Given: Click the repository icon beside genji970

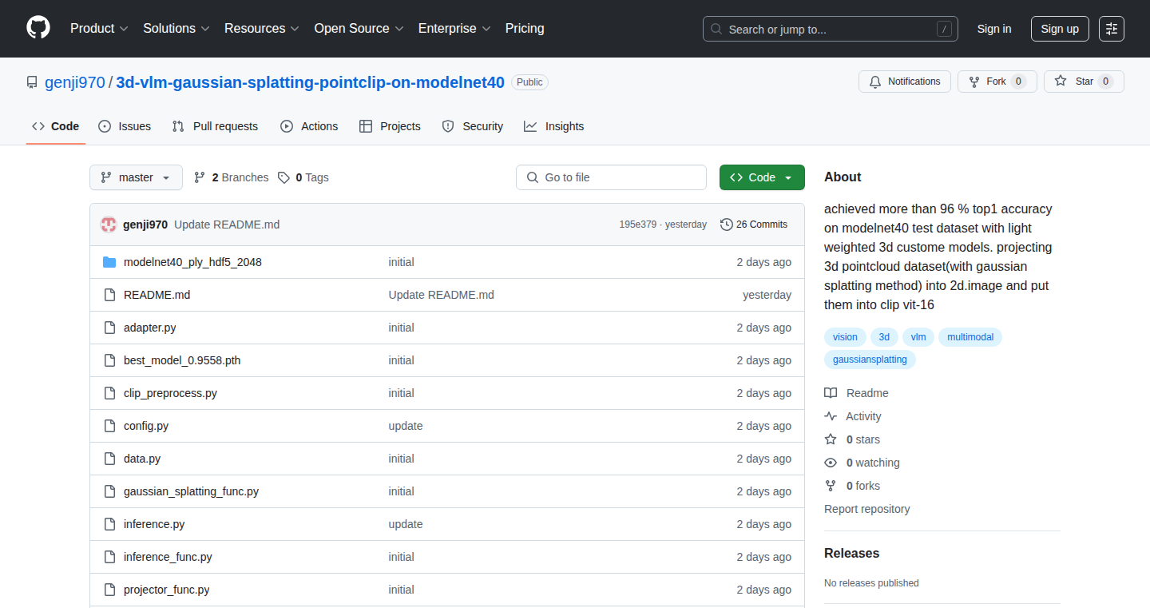Looking at the screenshot, I should [x=32, y=82].
